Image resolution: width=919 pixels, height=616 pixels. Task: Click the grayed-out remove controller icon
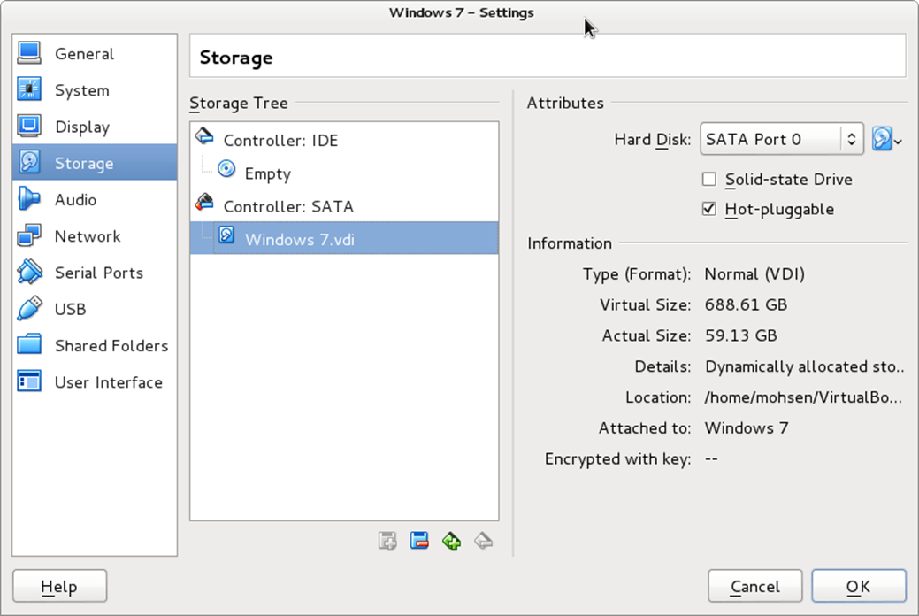[x=483, y=541]
